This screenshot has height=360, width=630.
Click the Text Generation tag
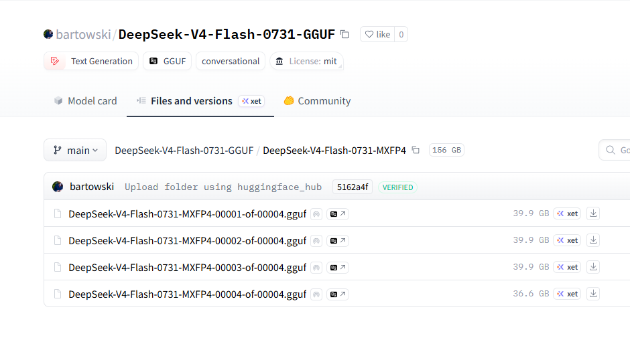(x=90, y=61)
